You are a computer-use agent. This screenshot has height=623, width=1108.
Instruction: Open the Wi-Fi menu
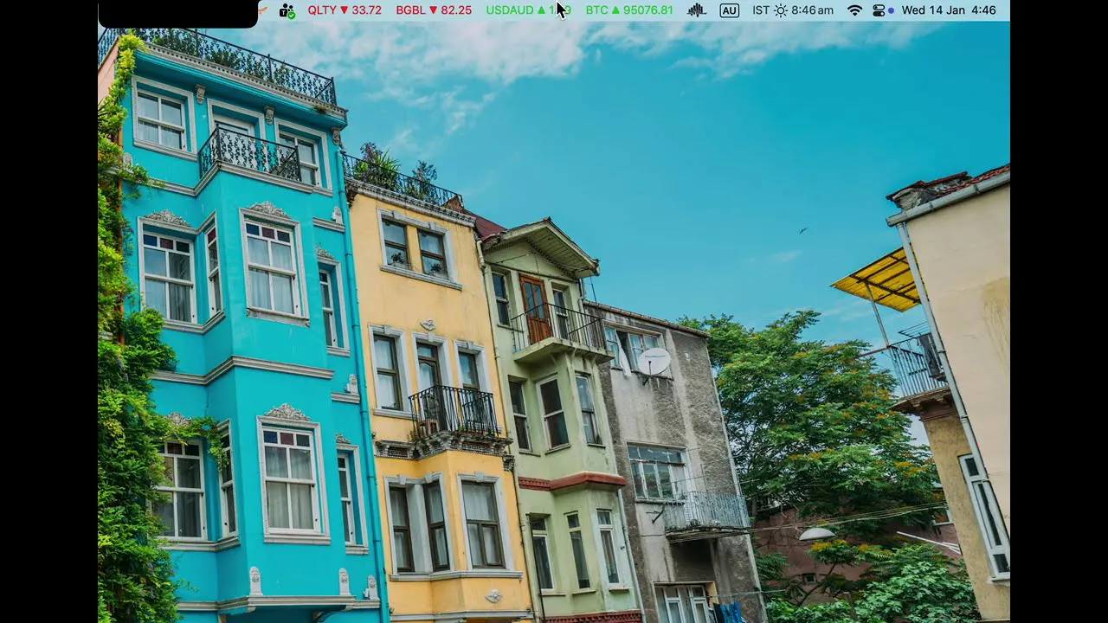pyautogui.click(x=854, y=10)
